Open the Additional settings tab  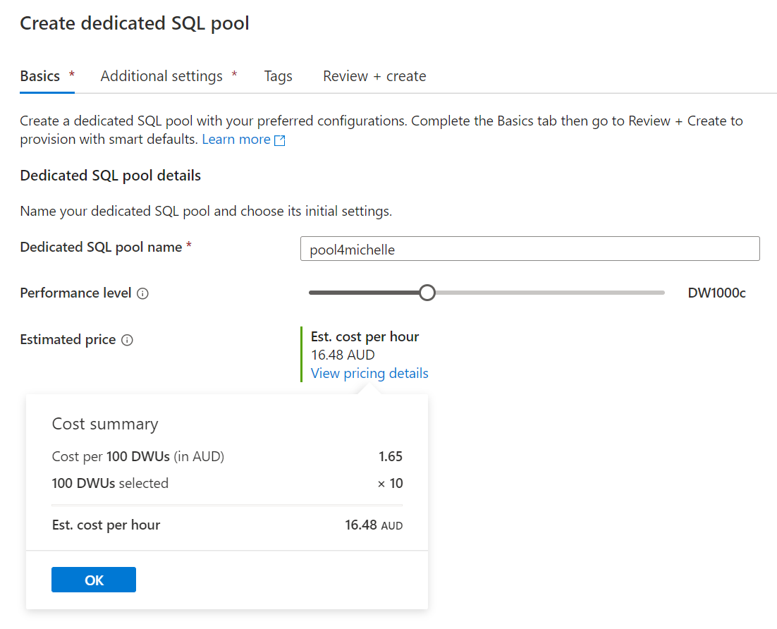[161, 76]
